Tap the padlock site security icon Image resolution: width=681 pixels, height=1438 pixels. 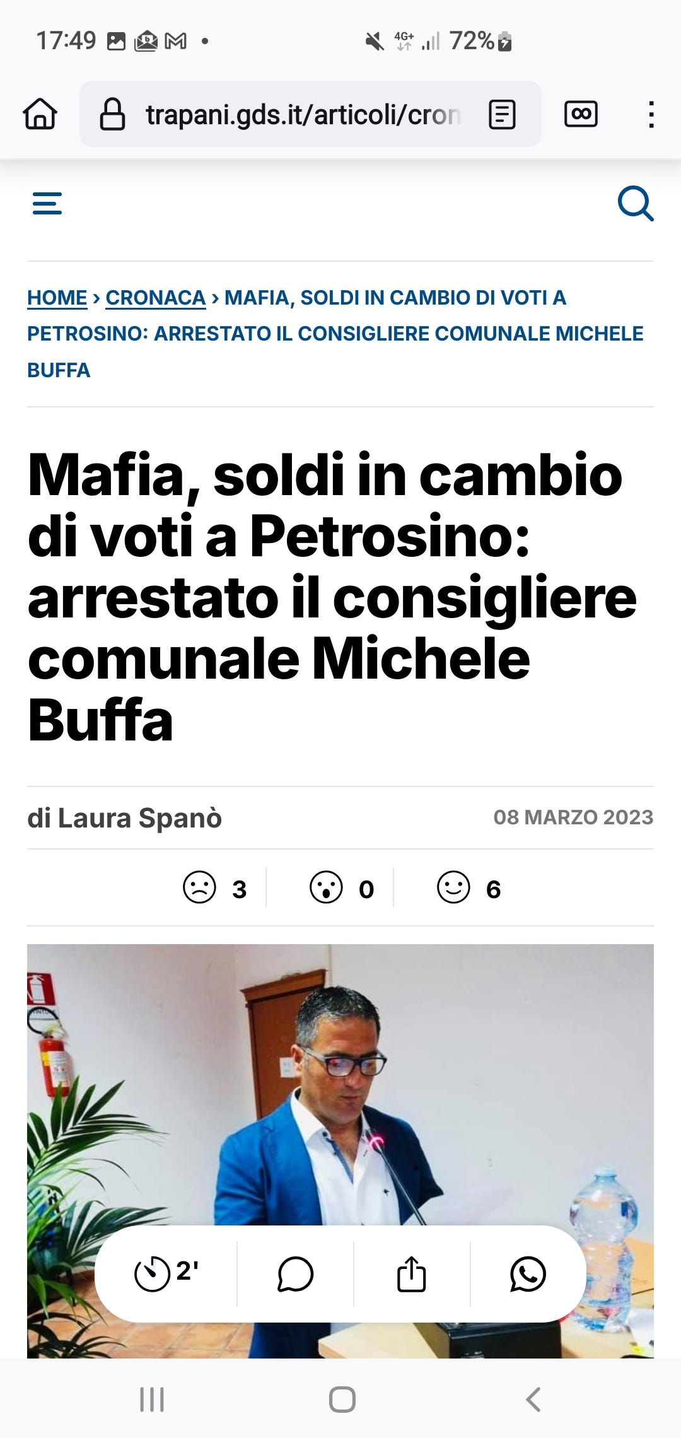pyautogui.click(x=113, y=114)
